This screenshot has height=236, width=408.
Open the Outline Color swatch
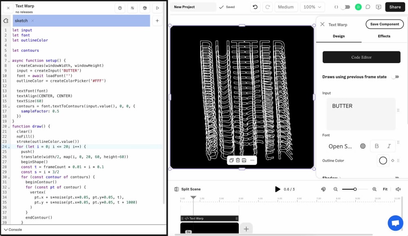point(383,160)
